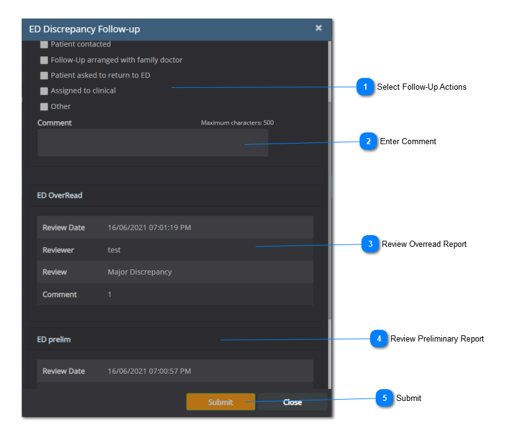Click the ED OverRead Review Date row
This screenshot has width=509, height=435.
tap(175, 228)
